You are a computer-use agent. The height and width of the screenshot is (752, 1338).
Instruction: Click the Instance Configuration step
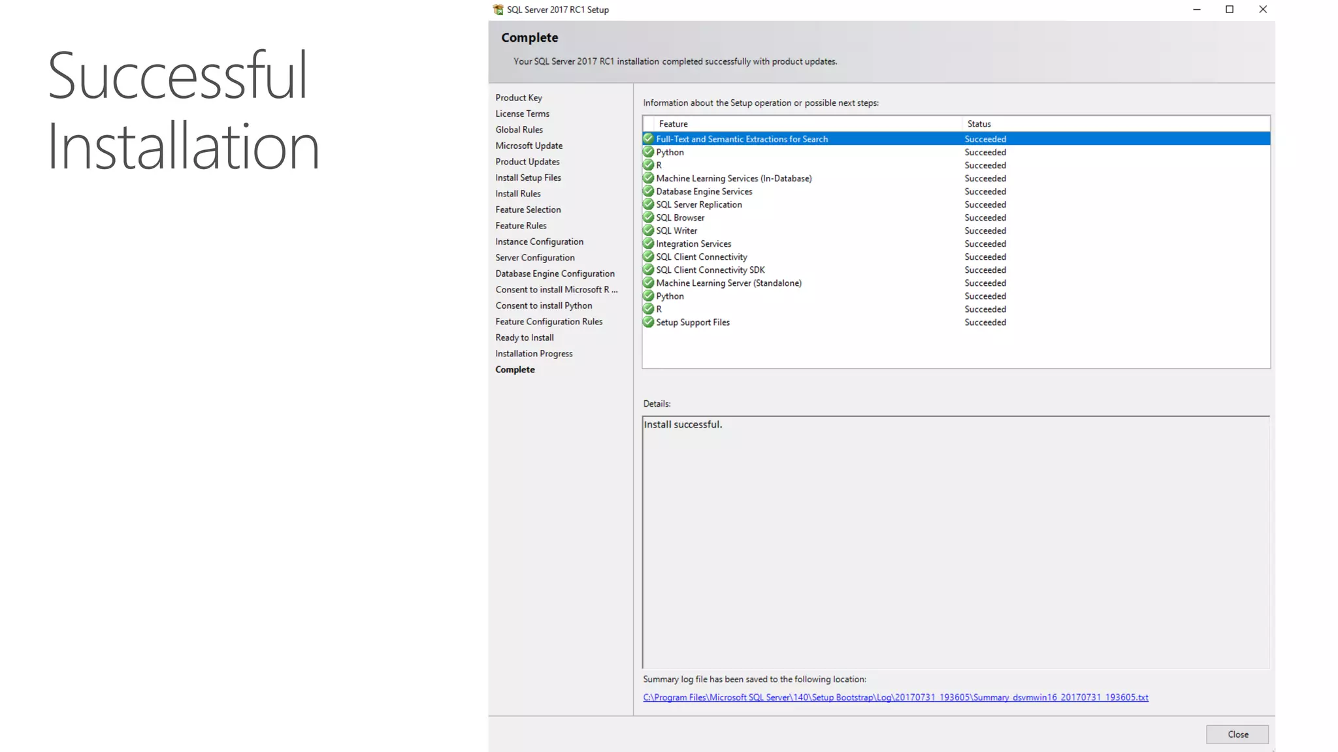pyautogui.click(x=539, y=242)
